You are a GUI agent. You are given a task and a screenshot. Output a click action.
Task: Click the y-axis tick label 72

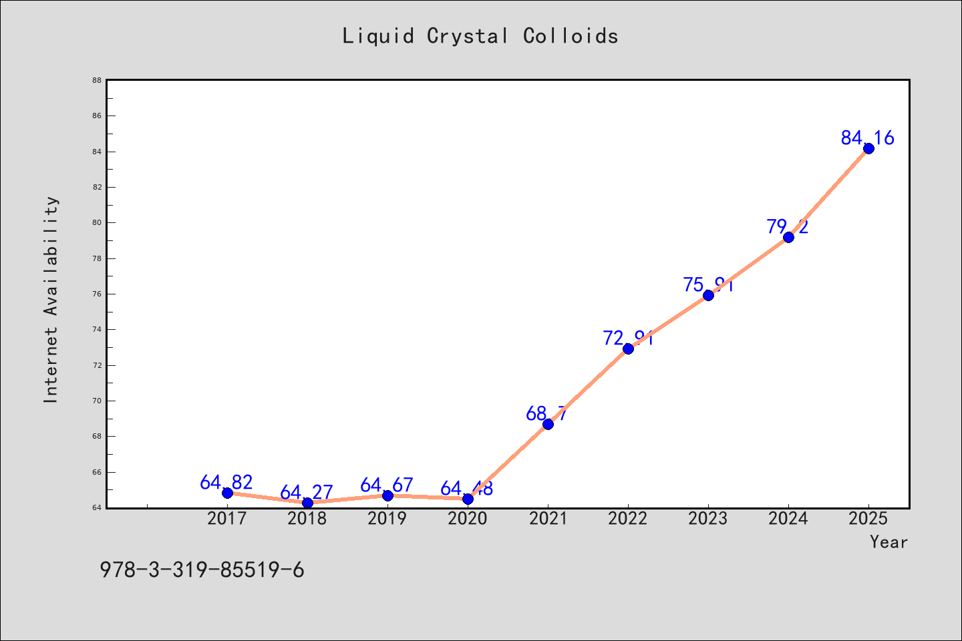point(97,365)
